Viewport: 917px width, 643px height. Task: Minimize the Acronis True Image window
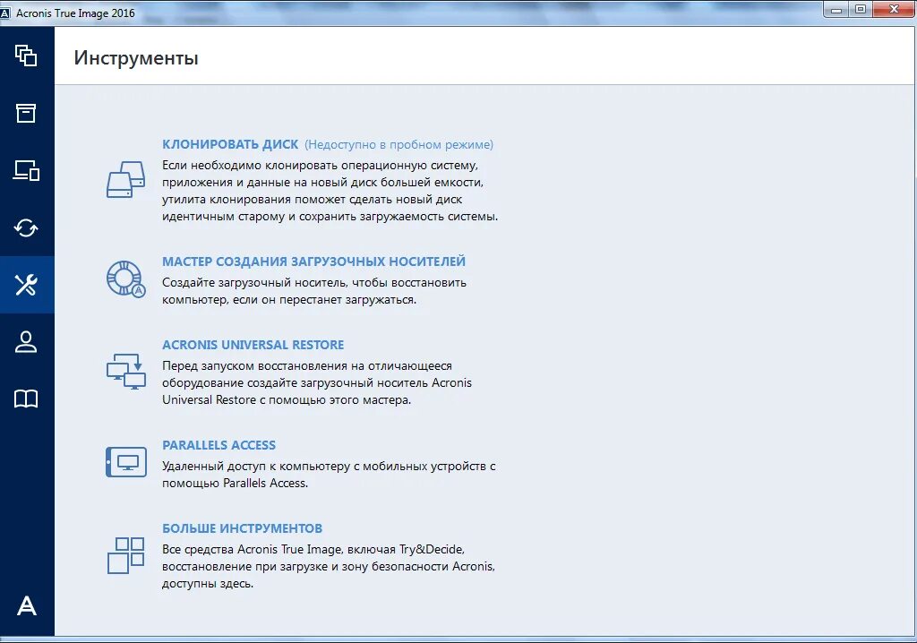click(x=836, y=9)
